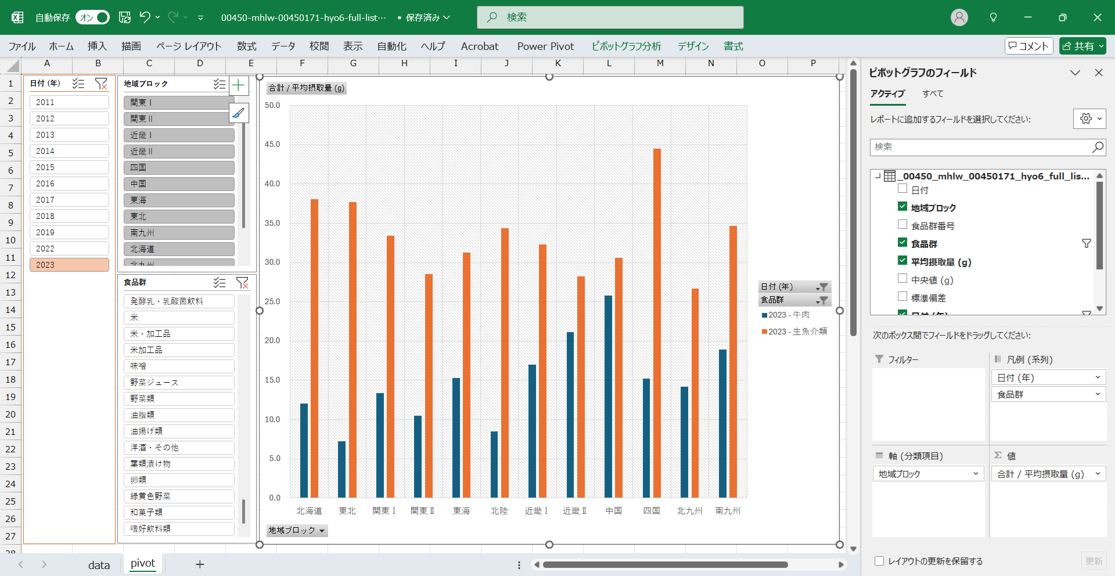Select 2019 in the year slicer
This screenshot has height=576, width=1115.
click(x=69, y=232)
